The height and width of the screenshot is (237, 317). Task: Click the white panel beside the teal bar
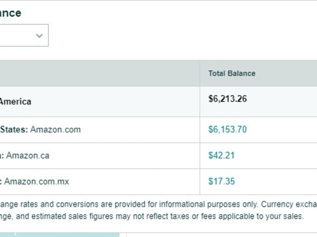click(x=222, y=235)
